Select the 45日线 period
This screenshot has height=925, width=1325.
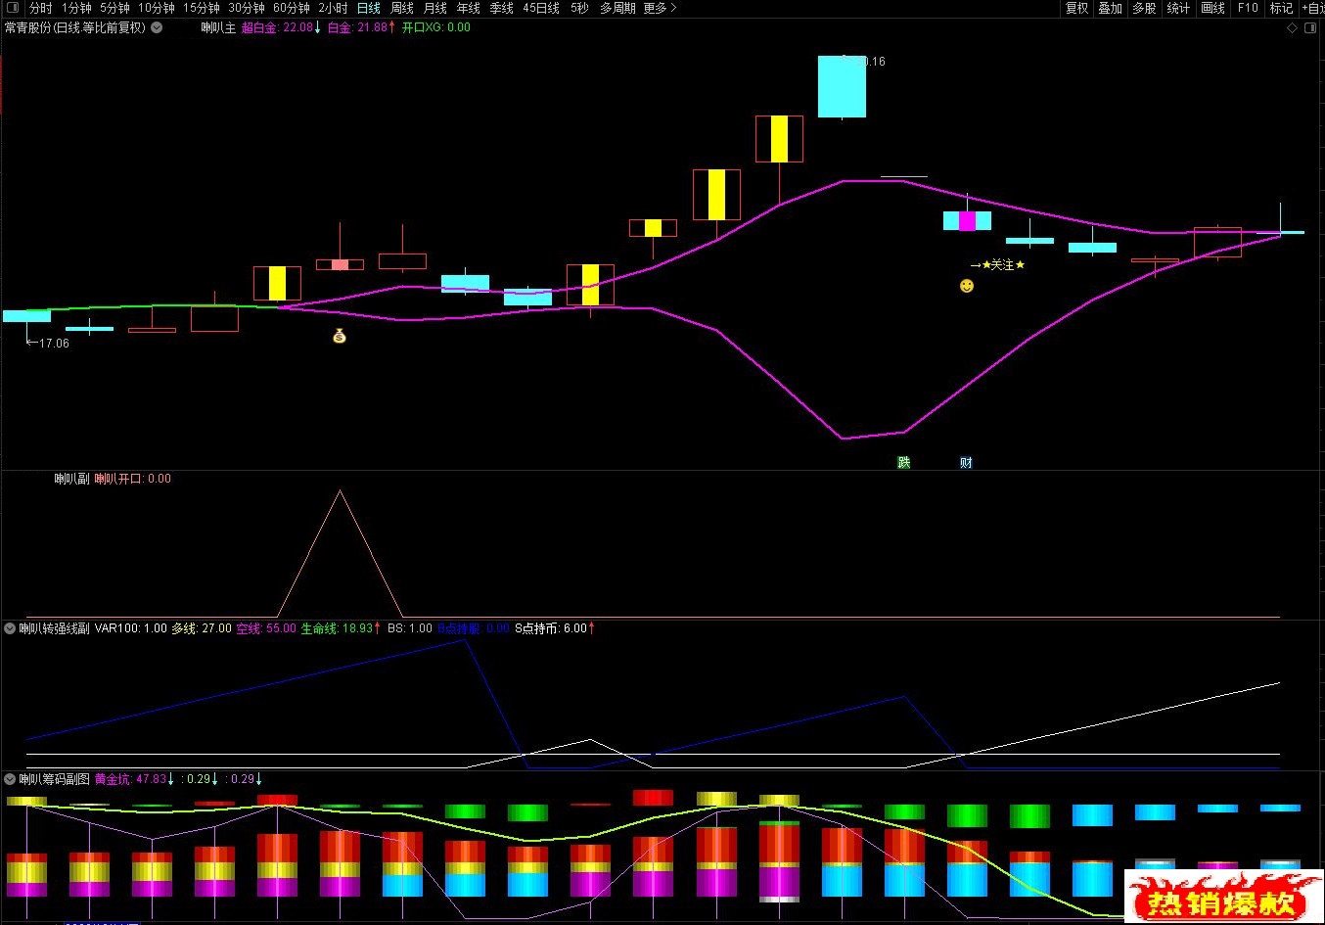tap(541, 8)
